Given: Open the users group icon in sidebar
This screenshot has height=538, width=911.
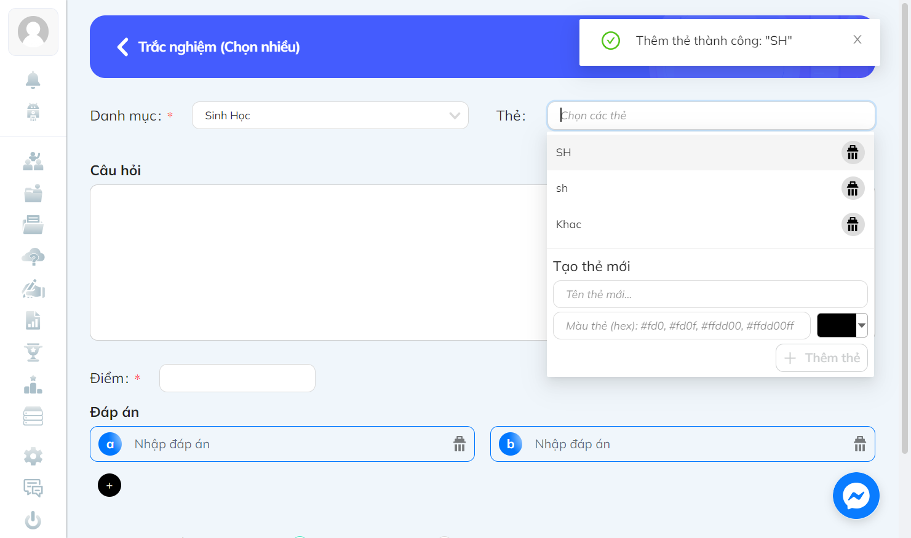Looking at the screenshot, I should click(x=33, y=161).
